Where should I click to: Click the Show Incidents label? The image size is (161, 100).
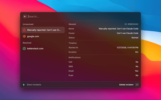[x=34, y=85]
